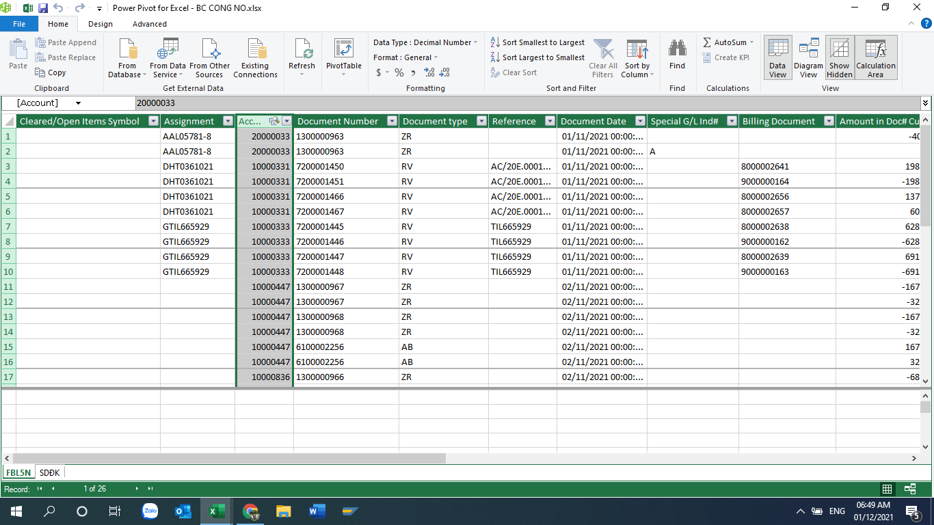Click the Sort by Column icon

coord(637,51)
